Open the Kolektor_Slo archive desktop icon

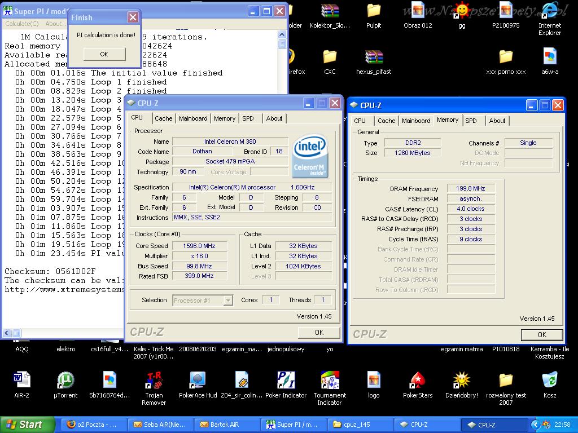pos(330,11)
